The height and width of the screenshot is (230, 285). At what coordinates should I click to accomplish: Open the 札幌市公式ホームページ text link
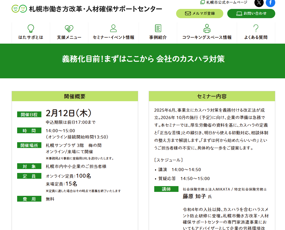click(x=227, y=2)
